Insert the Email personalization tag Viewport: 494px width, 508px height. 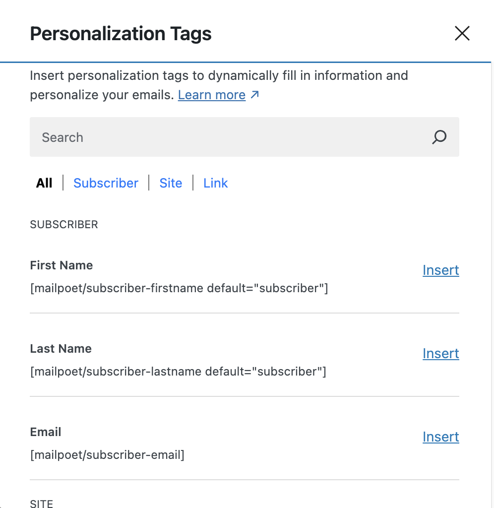coord(440,437)
